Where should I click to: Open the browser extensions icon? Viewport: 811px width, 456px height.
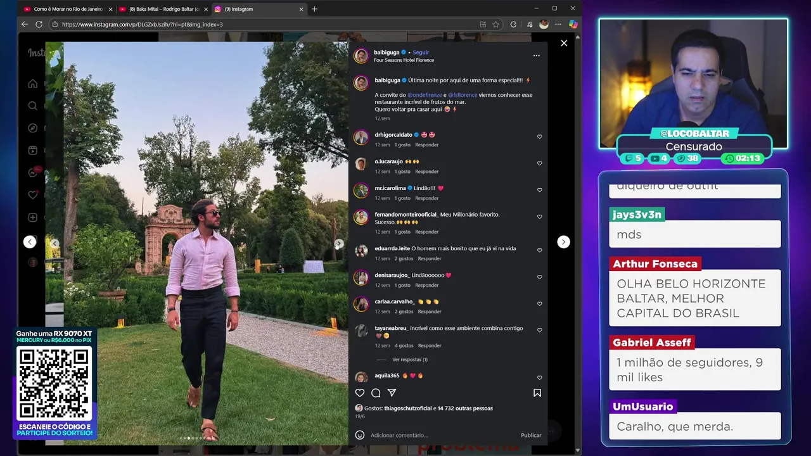point(513,24)
